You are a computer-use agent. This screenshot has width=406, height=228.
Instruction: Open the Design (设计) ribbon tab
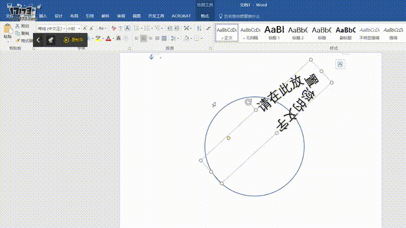click(x=58, y=16)
